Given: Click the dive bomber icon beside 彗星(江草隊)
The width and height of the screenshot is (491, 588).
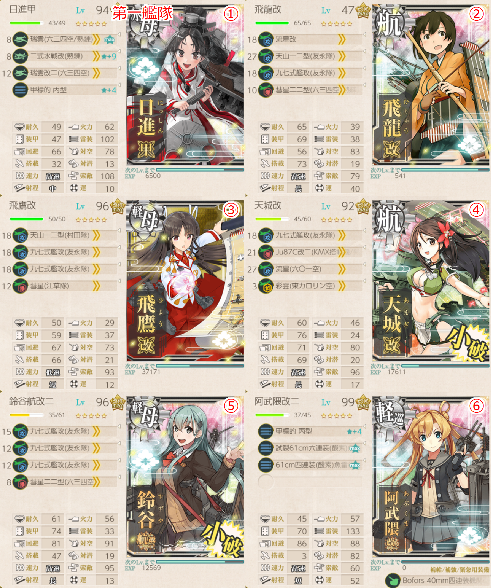Looking at the screenshot, I should coord(20,286).
